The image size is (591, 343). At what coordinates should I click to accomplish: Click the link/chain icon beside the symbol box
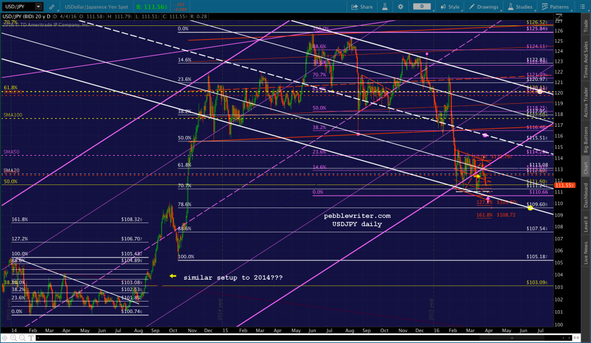51,7
